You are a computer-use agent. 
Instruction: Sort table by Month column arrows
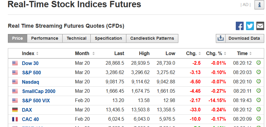(93, 54)
